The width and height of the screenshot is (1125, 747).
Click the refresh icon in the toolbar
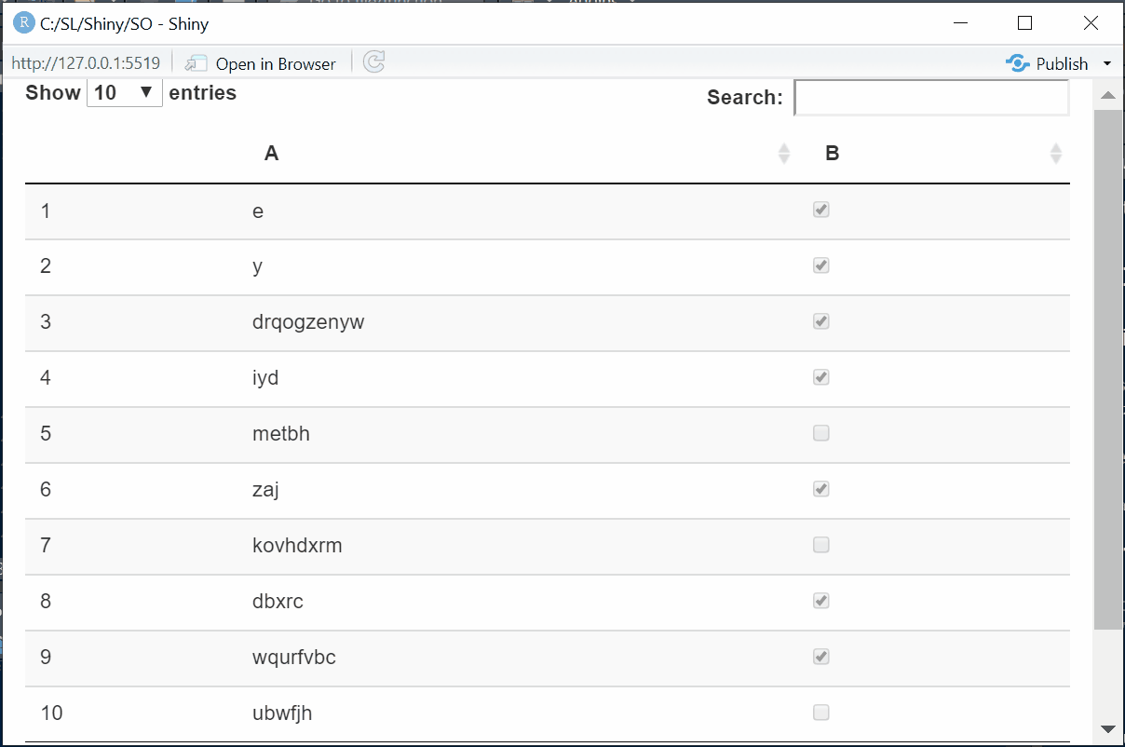click(373, 62)
